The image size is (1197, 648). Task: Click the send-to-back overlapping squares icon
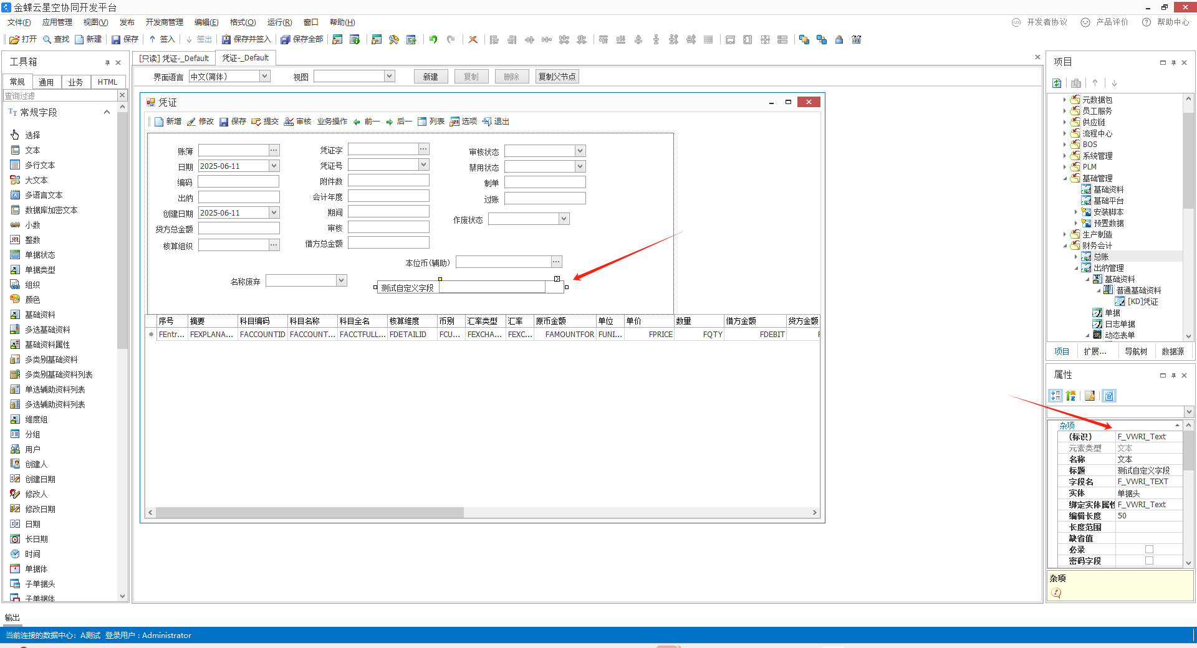822,39
